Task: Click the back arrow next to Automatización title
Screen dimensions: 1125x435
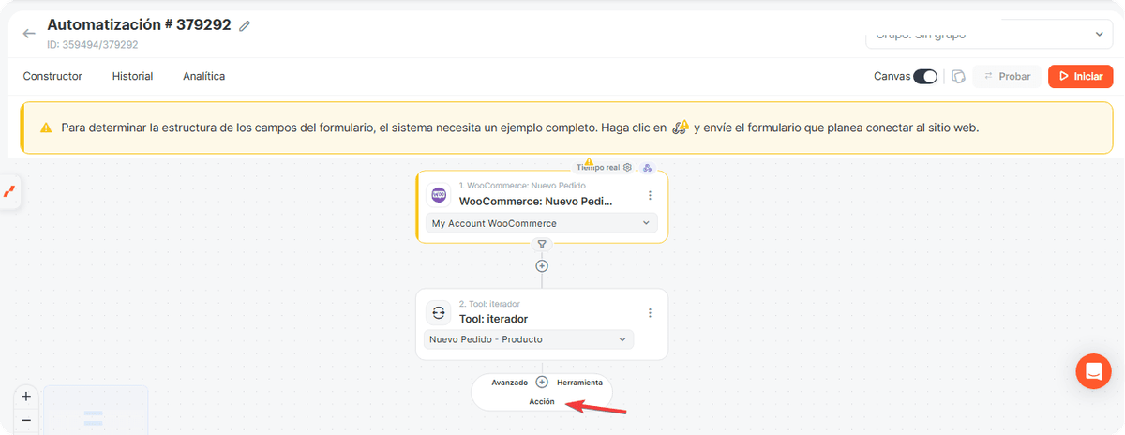Action: 29,34
